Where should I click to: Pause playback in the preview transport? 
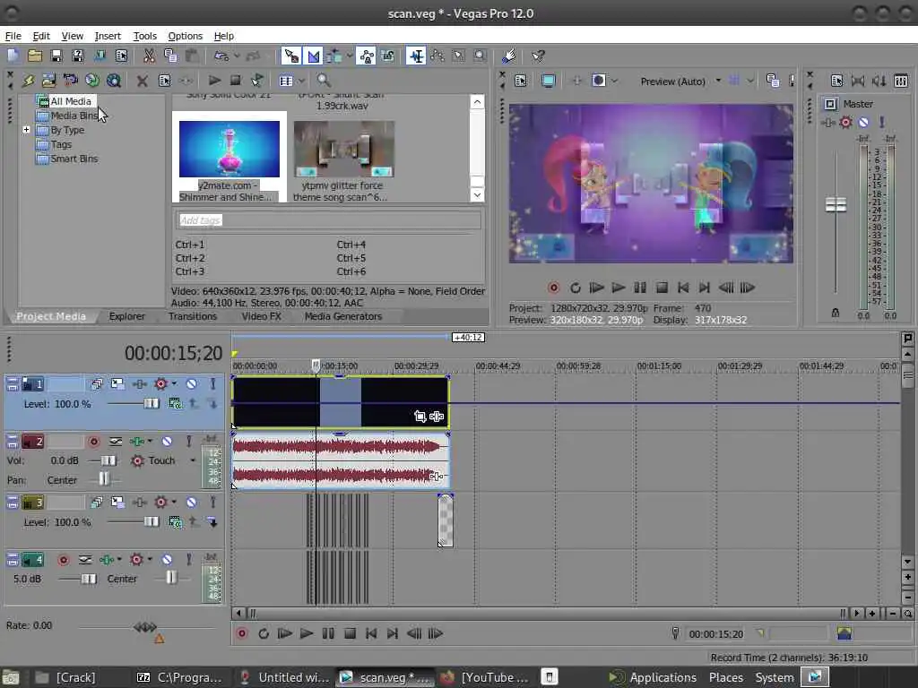(640, 288)
